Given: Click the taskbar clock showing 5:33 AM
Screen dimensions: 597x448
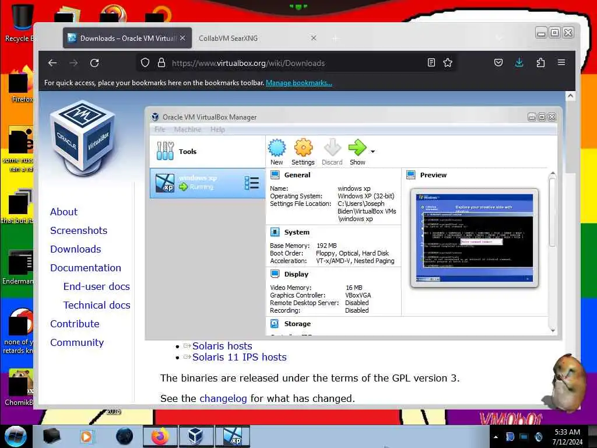Looking at the screenshot, I should (x=567, y=437).
